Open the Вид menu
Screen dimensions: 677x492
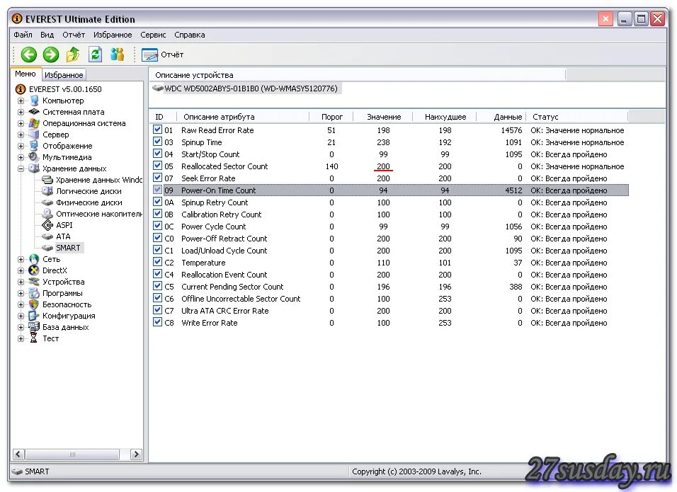[x=47, y=35]
